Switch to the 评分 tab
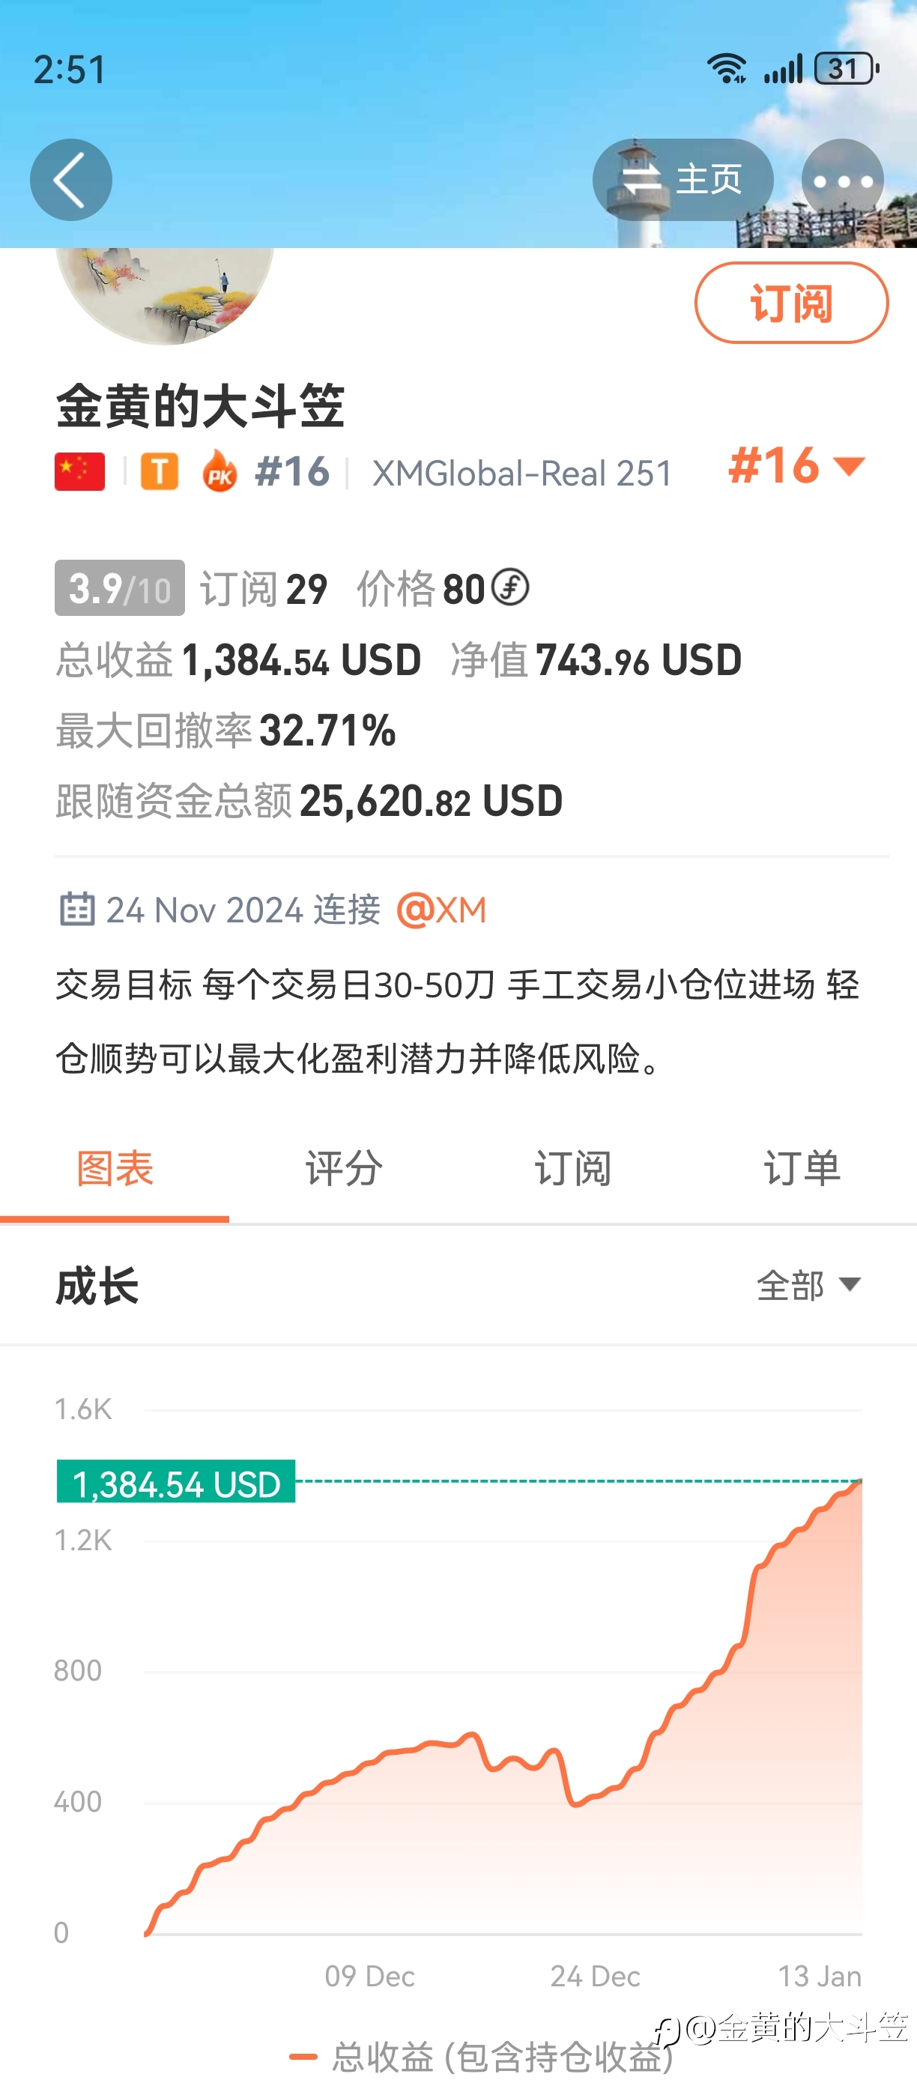This screenshot has width=917, height=2080. (344, 1168)
